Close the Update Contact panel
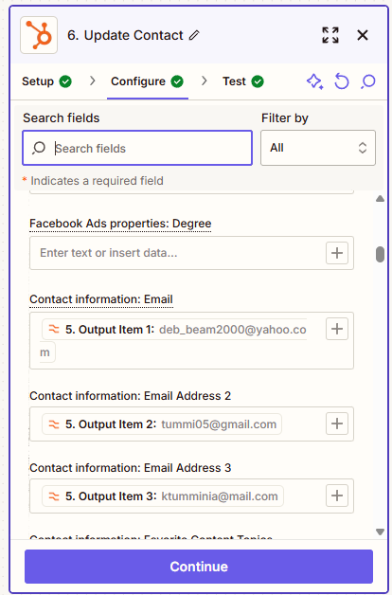The image size is (392, 595). pos(363,35)
